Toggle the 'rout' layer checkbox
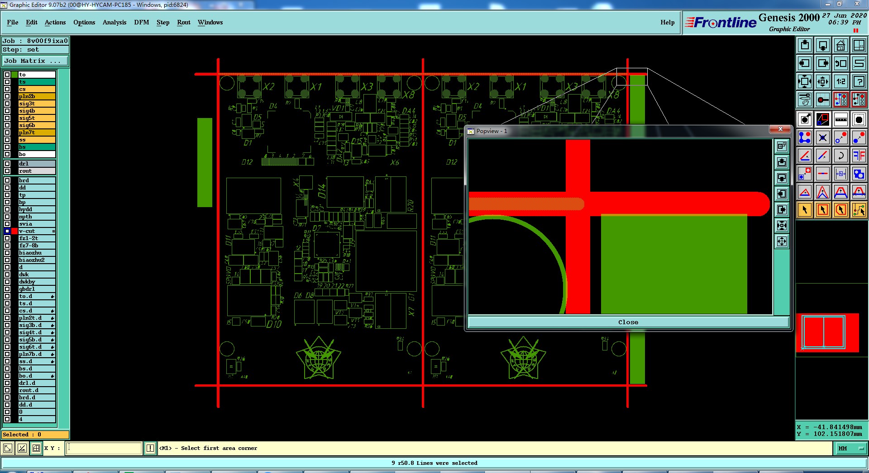The width and height of the screenshot is (869, 473). coord(7,171)
